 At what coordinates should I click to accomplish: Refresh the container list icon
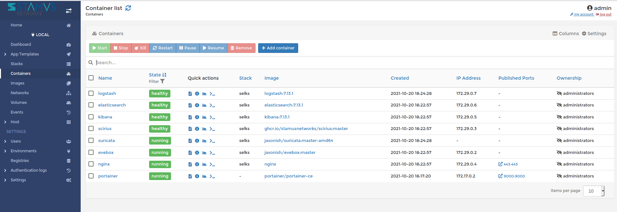(x=128, y=8)
